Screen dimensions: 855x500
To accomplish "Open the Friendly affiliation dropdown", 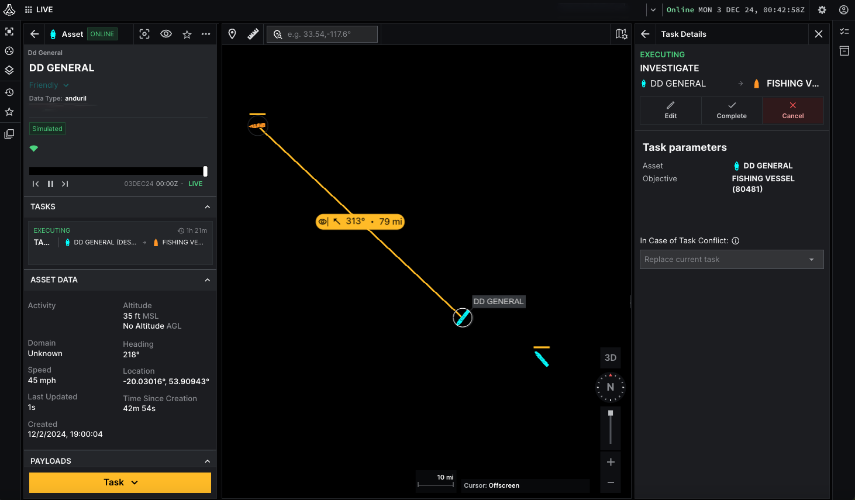I will click(x=49, y=85).
